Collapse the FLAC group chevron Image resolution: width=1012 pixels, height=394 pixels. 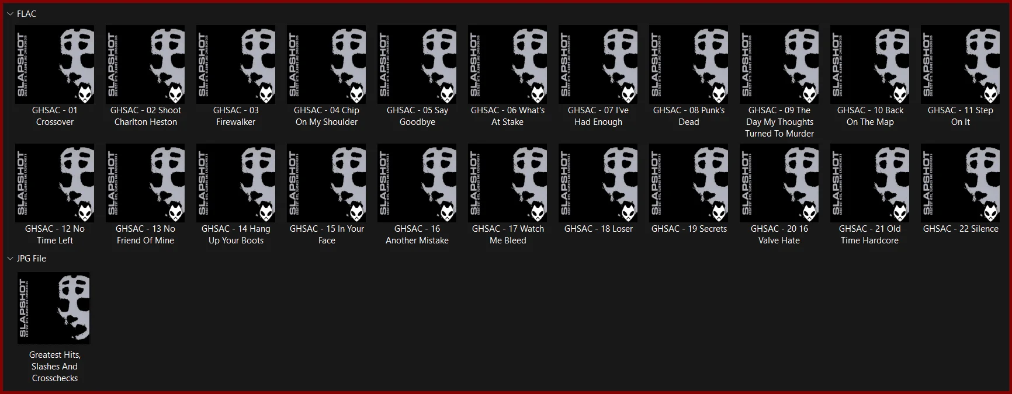(x=10, y=14)
